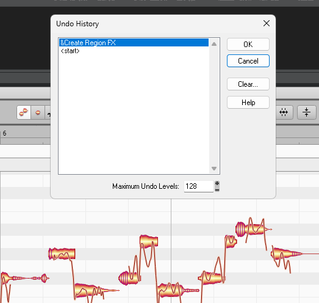The width and height of the screenshot is (319, 303).
Task: Open the quantize time macro icon
Action: (284, 112)
